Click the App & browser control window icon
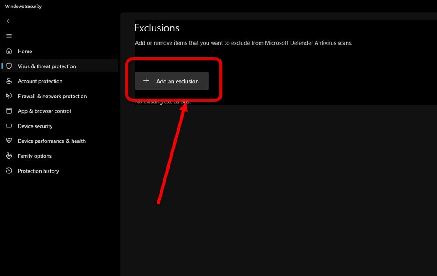This screenshot has width=437, height=276. (x=9, y=111)
